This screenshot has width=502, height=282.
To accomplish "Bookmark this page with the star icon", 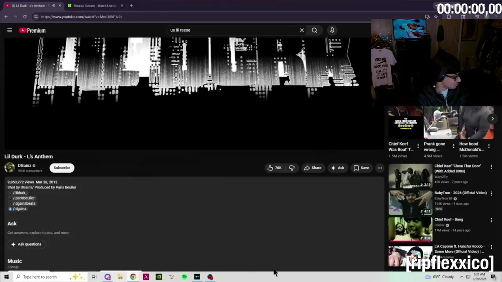I will pos(436,17).
